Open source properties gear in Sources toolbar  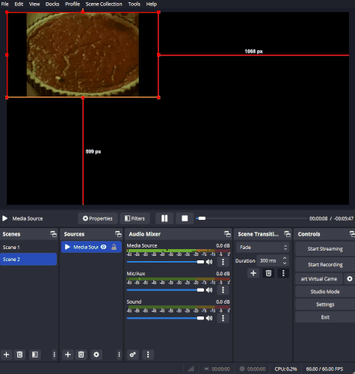click(96, 355)
